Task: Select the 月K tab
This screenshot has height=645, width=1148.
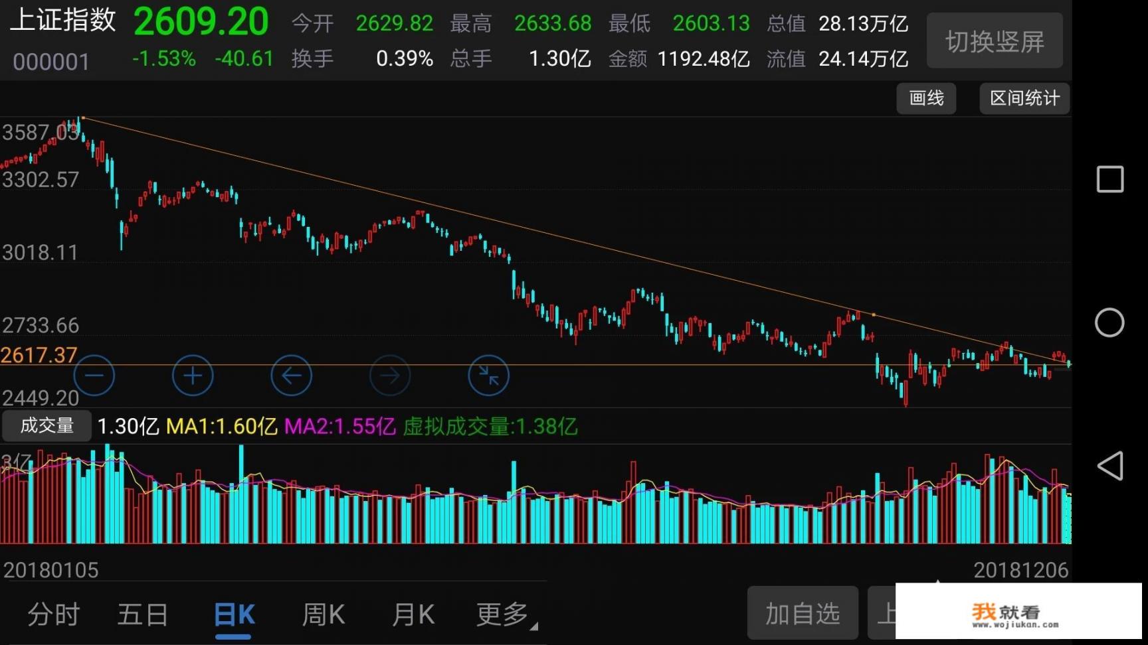Action: tap(413, 614)
